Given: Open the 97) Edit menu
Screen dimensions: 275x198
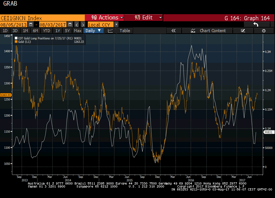Looking at the screenshot, I should (x=143, y=18).
